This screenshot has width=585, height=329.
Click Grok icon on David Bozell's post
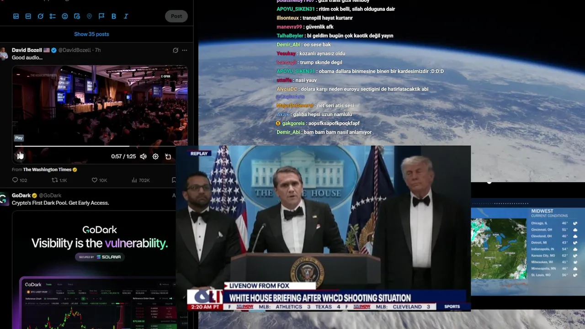click(x=175, y=50)
